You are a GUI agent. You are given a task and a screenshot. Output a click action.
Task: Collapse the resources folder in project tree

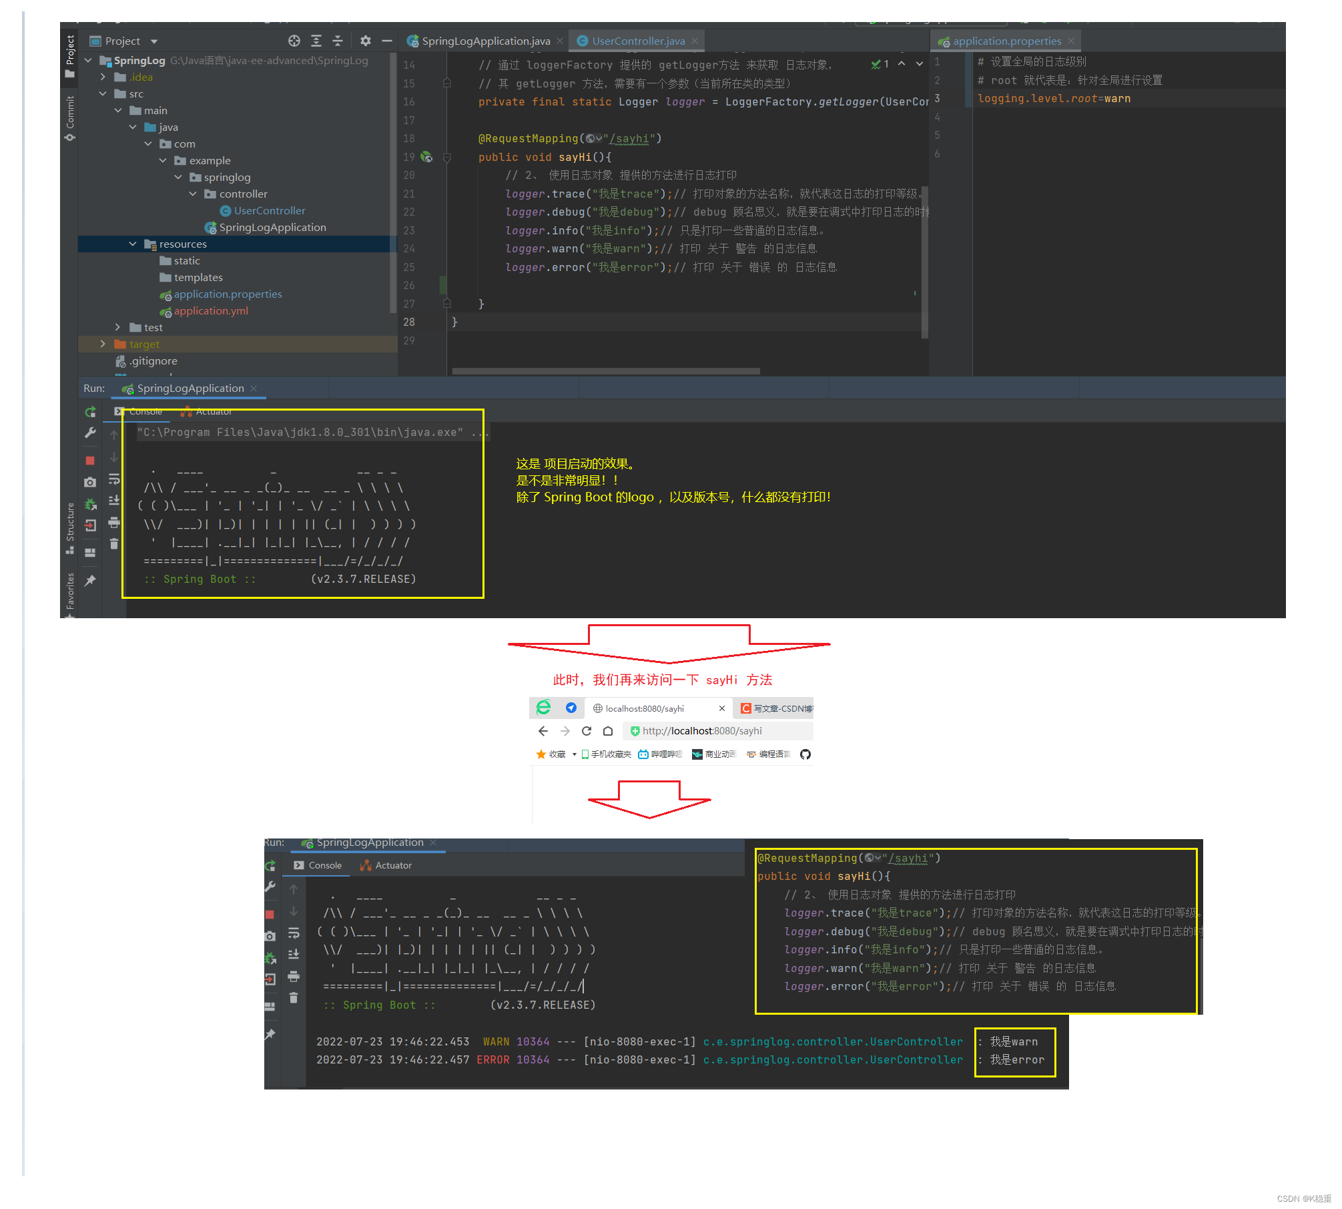(x=133, y=244)
